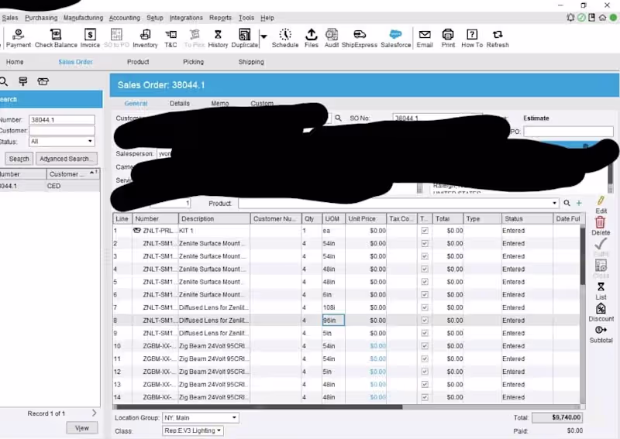Open Files upload tool
This screenshot has height=439, width=620.
tap(312, 39)
